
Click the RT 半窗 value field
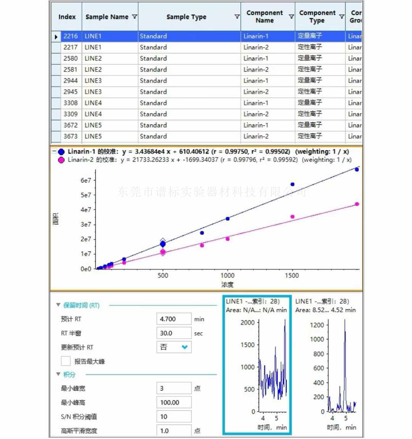click(x=174, y=333)
